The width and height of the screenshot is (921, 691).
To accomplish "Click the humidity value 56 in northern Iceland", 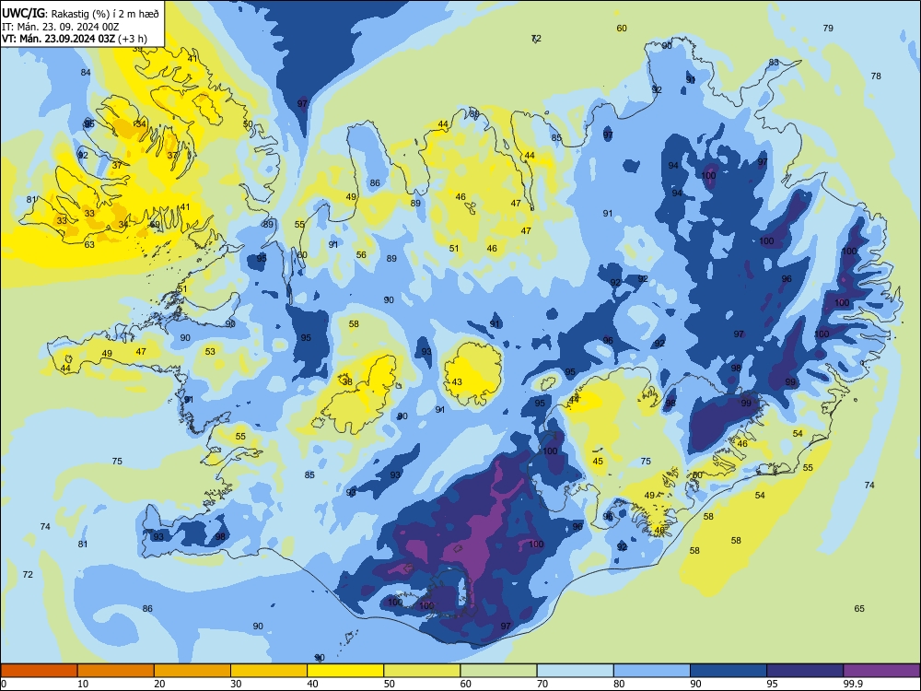I will 361,254.
